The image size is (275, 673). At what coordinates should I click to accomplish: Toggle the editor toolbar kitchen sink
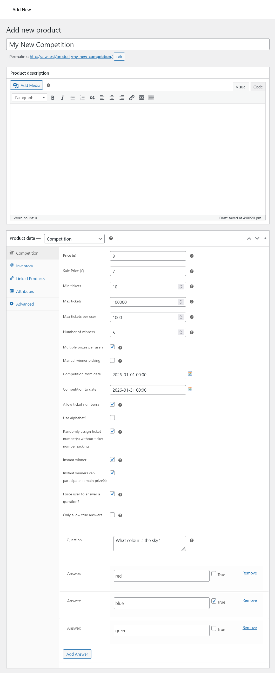coord(151,98)
